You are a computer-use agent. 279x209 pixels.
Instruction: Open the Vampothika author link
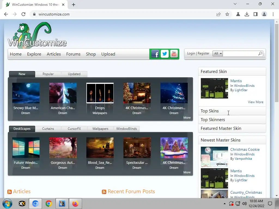point(243,159)
